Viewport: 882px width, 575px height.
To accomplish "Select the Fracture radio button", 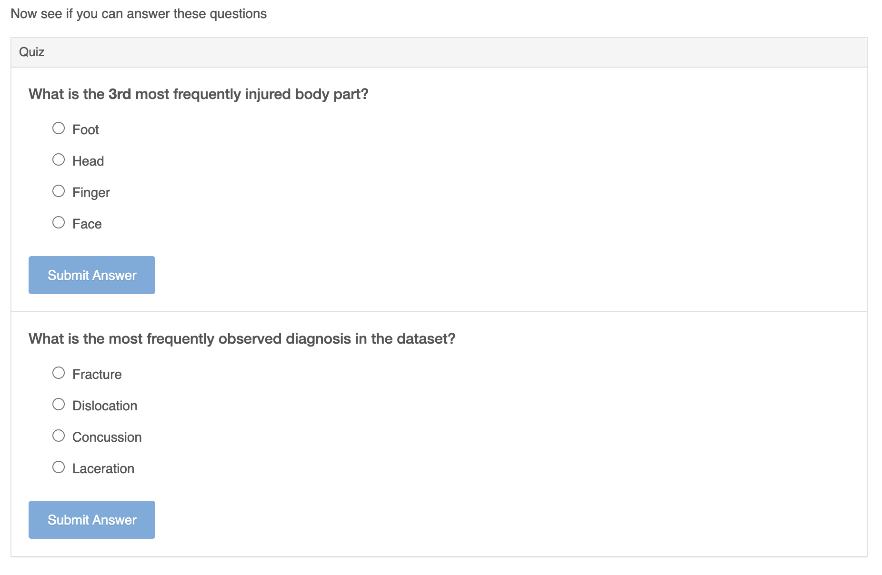I will tap(59, 372).
